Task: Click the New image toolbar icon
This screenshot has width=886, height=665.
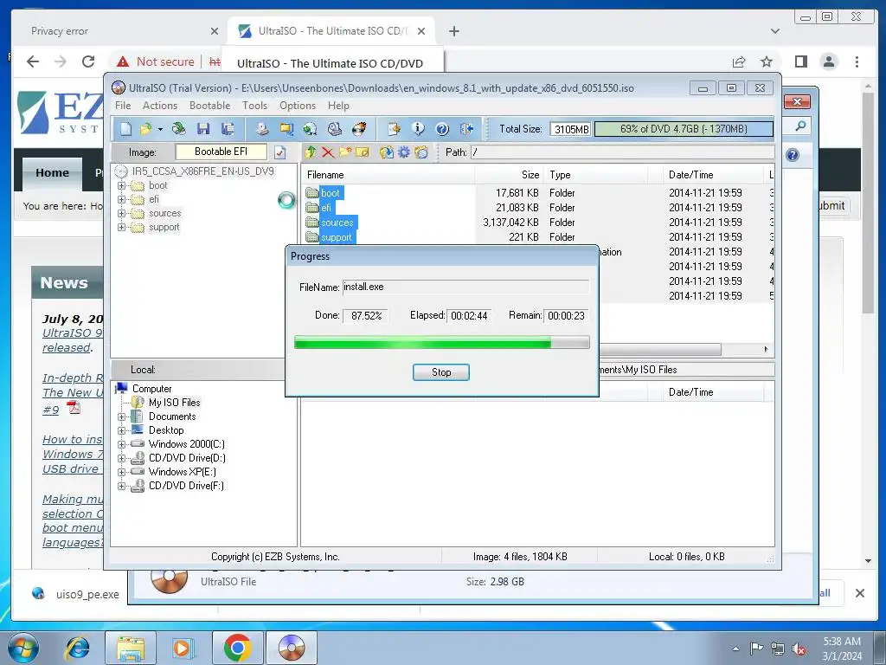Action: click(x=125, y=129)
